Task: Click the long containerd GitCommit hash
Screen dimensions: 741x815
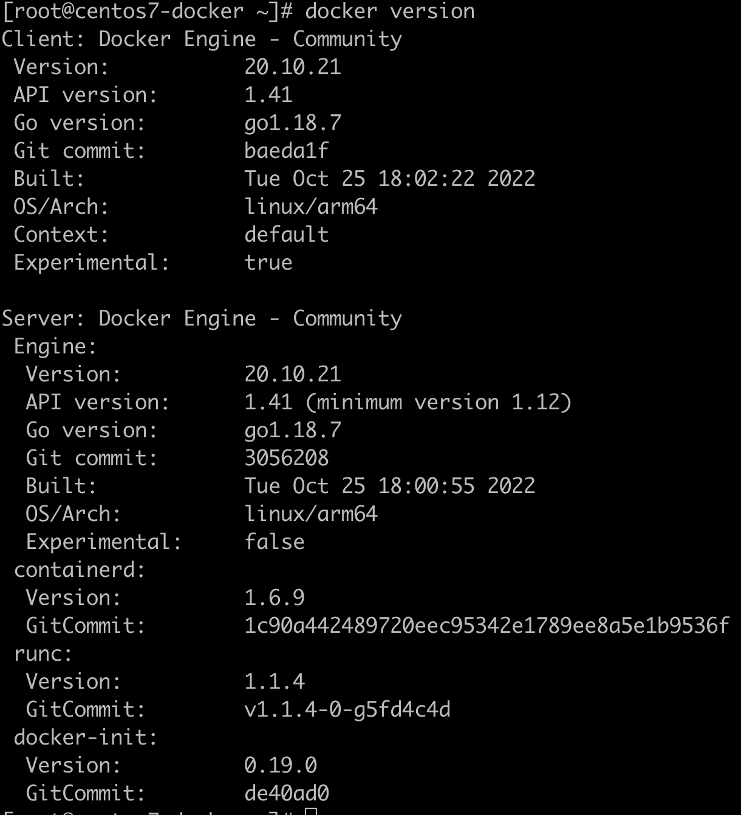Action: coord(487,626)
